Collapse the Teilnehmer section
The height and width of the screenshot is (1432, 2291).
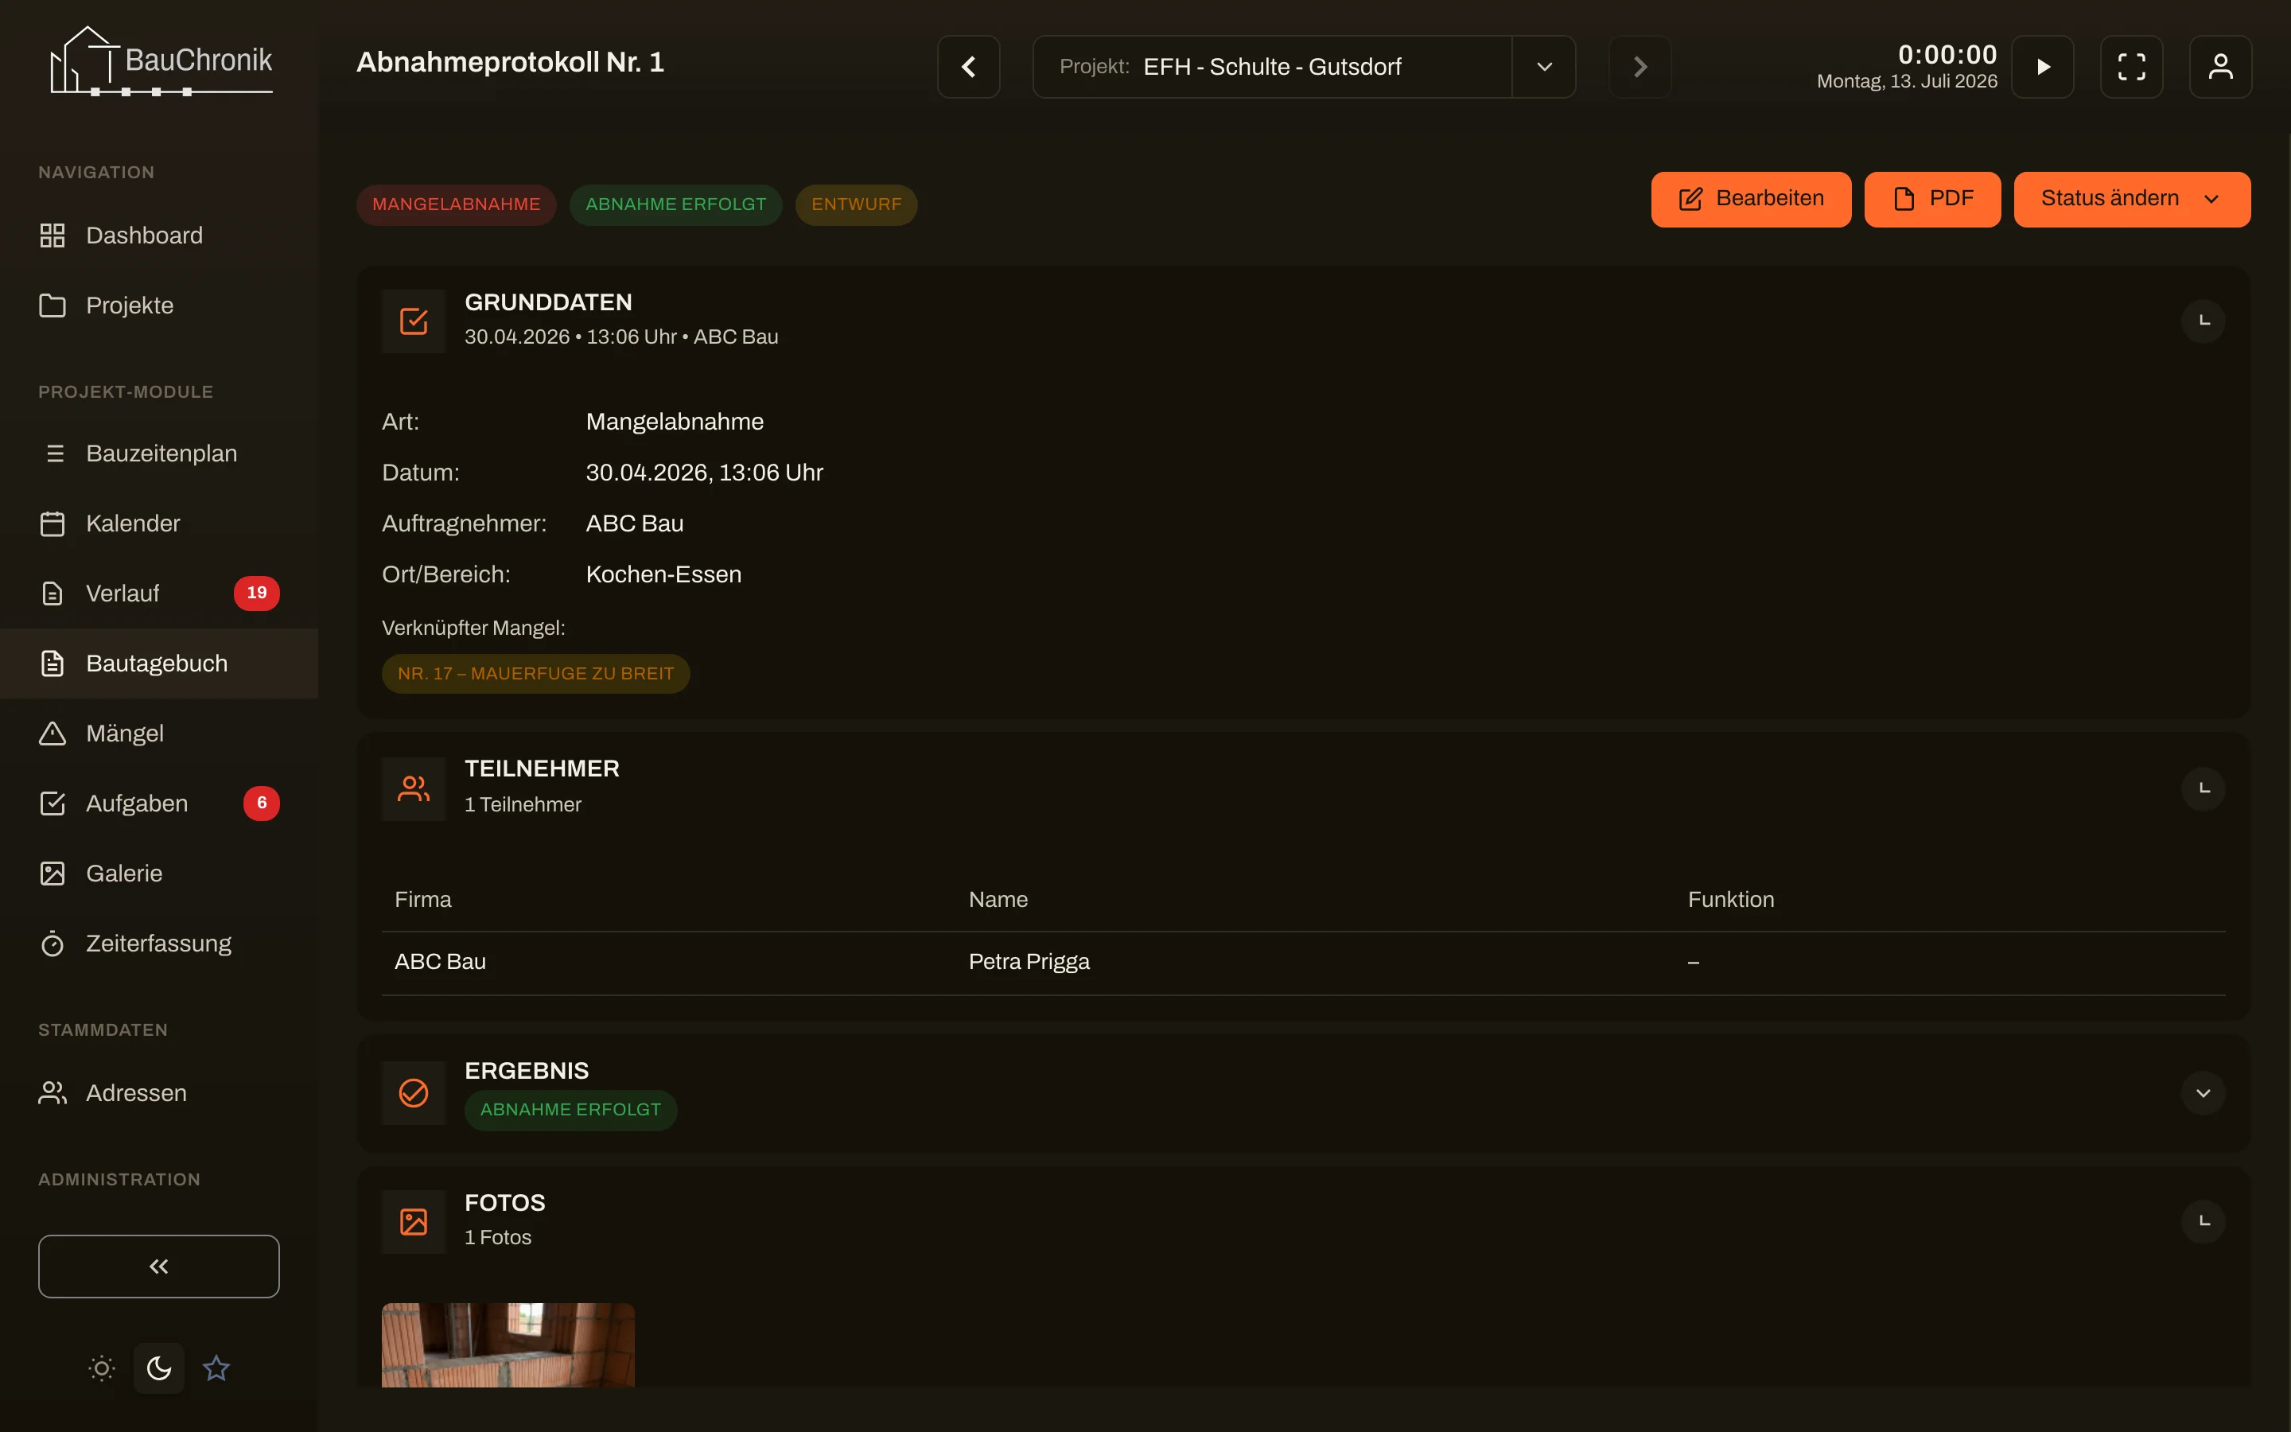pyautogui.click(x=2203, y=788)
